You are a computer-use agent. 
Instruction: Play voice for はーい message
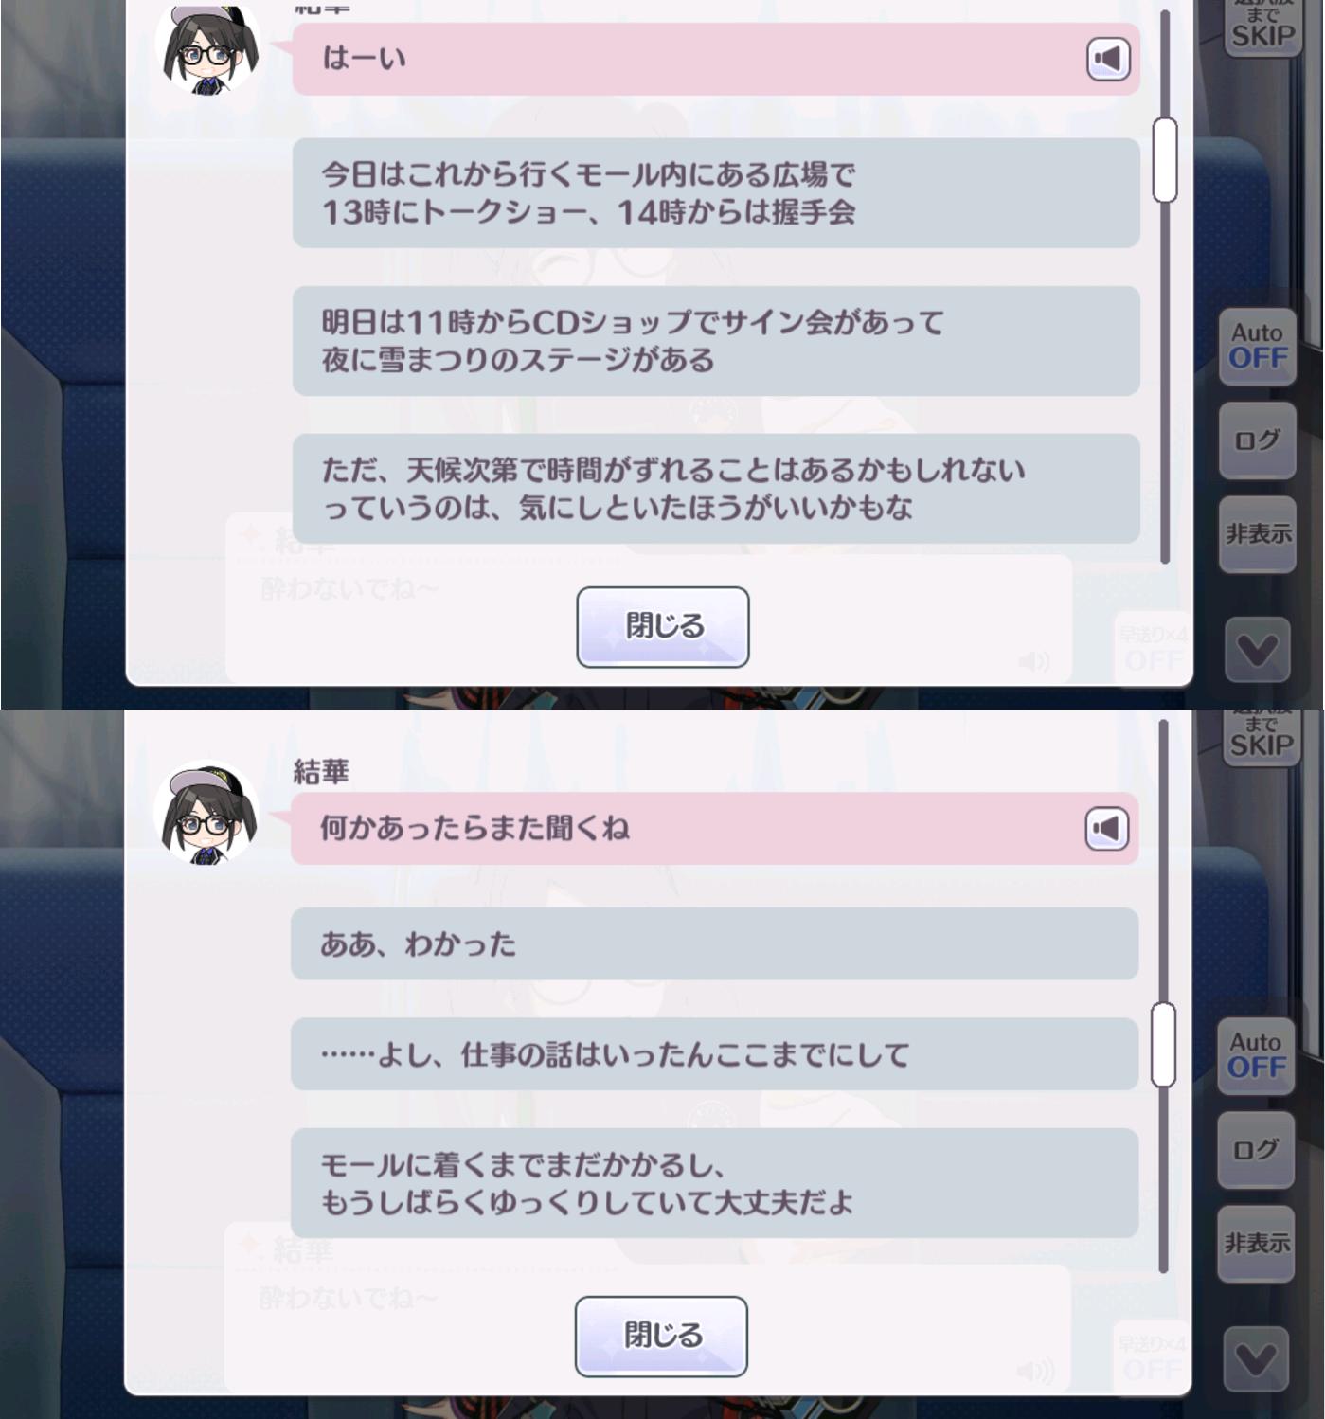coord(1108,59)
